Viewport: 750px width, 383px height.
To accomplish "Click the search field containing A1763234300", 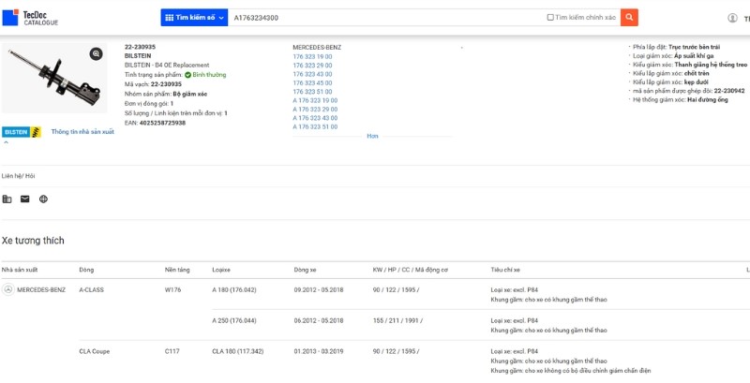I will click(x=386, y=18).
